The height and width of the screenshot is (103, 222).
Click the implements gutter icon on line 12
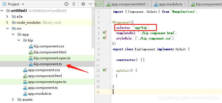[105, 70]
